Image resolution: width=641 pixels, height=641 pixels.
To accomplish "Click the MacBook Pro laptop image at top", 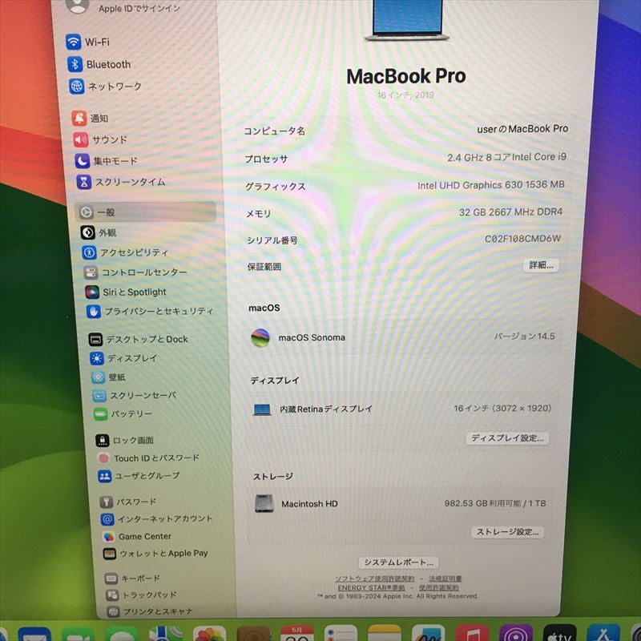I will [407, 19].
